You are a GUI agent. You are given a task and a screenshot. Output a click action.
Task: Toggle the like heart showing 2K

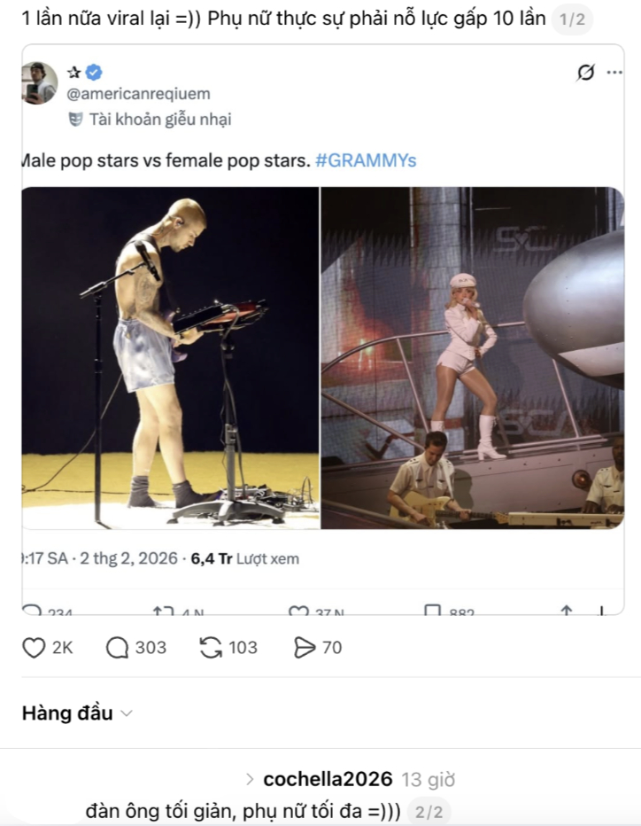pyautogui.click(x=34, y=647)
